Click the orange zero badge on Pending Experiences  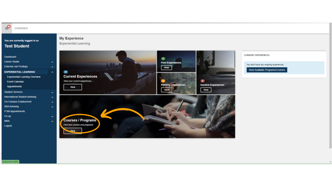pos(163,80)
